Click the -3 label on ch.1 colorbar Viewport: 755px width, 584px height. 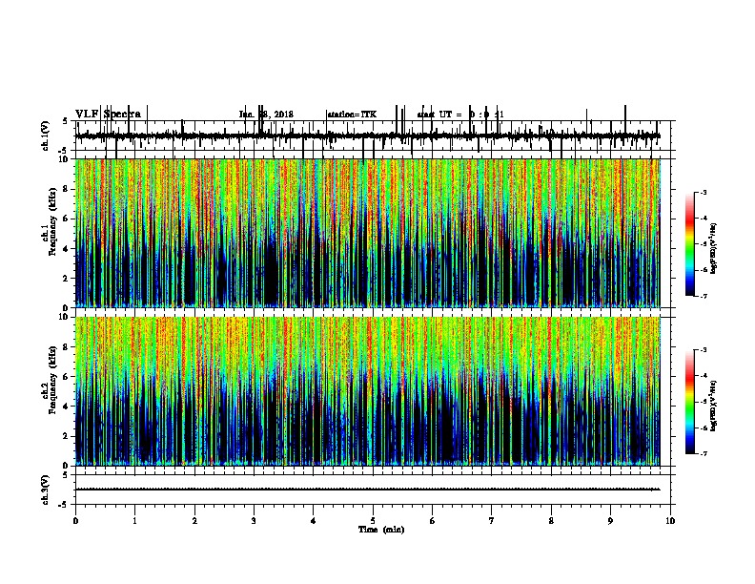coord(704,192)
